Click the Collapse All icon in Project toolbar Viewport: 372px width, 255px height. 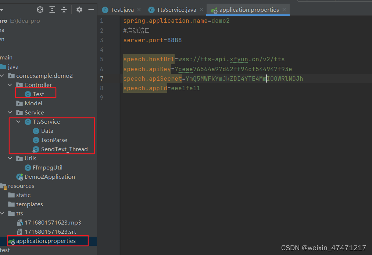pyautogui.click(x=64, y=10)
